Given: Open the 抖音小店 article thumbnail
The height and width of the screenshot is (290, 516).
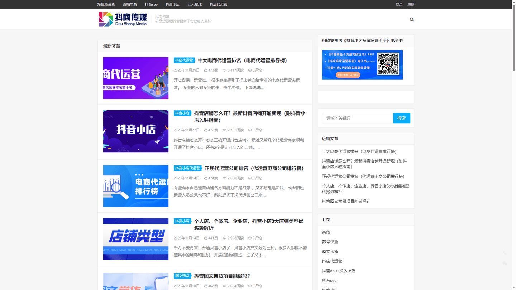Looking at the screenshot, I should coord(136,131).
